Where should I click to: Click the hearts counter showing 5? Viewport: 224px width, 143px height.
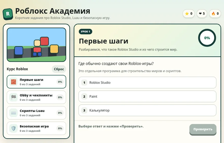click(x=202, y=14)
